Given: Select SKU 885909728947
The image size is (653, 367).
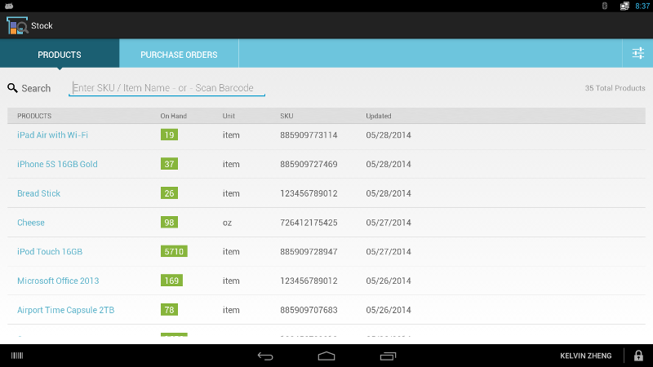Looking at the screenshot, I should [309, 252].
